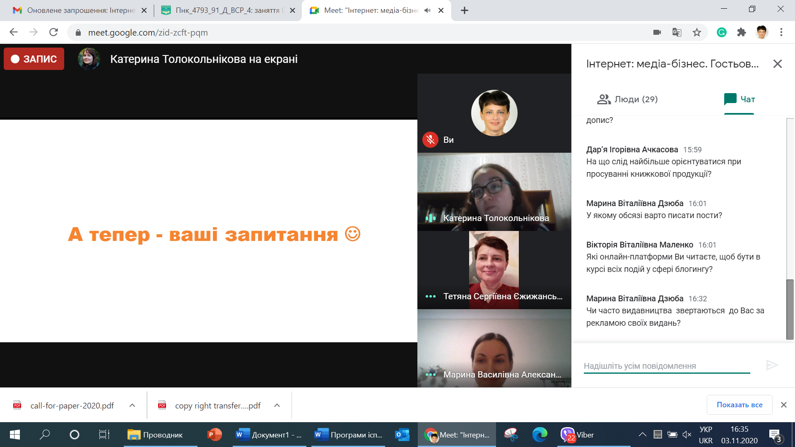Show hidden system tray icons
The image size is (795, 447).
click(642, 435)
